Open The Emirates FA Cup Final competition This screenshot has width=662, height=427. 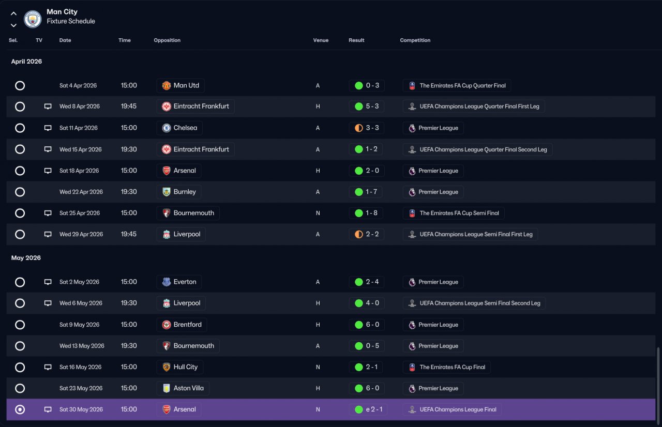click(447, 367)
